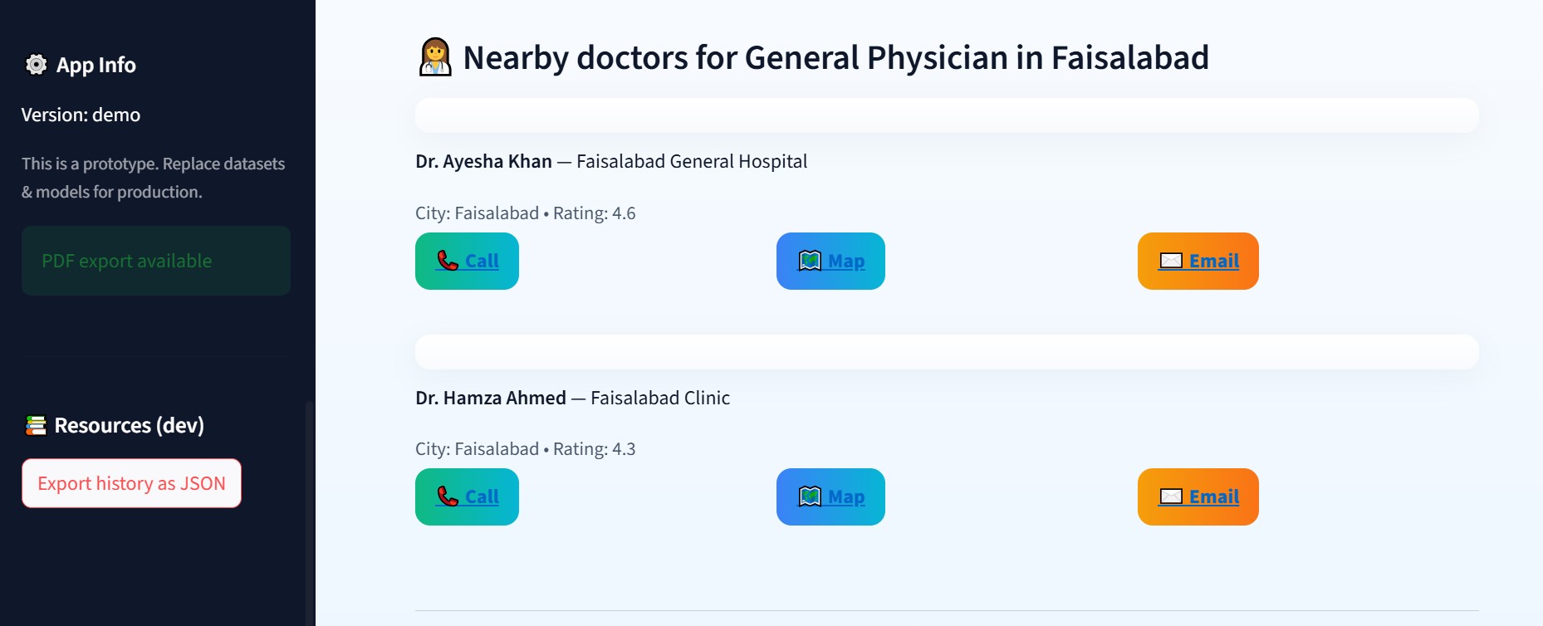Expand the panel above Dr. Ayesha Khan's entry
The image size is (1543, 626).
947,115
